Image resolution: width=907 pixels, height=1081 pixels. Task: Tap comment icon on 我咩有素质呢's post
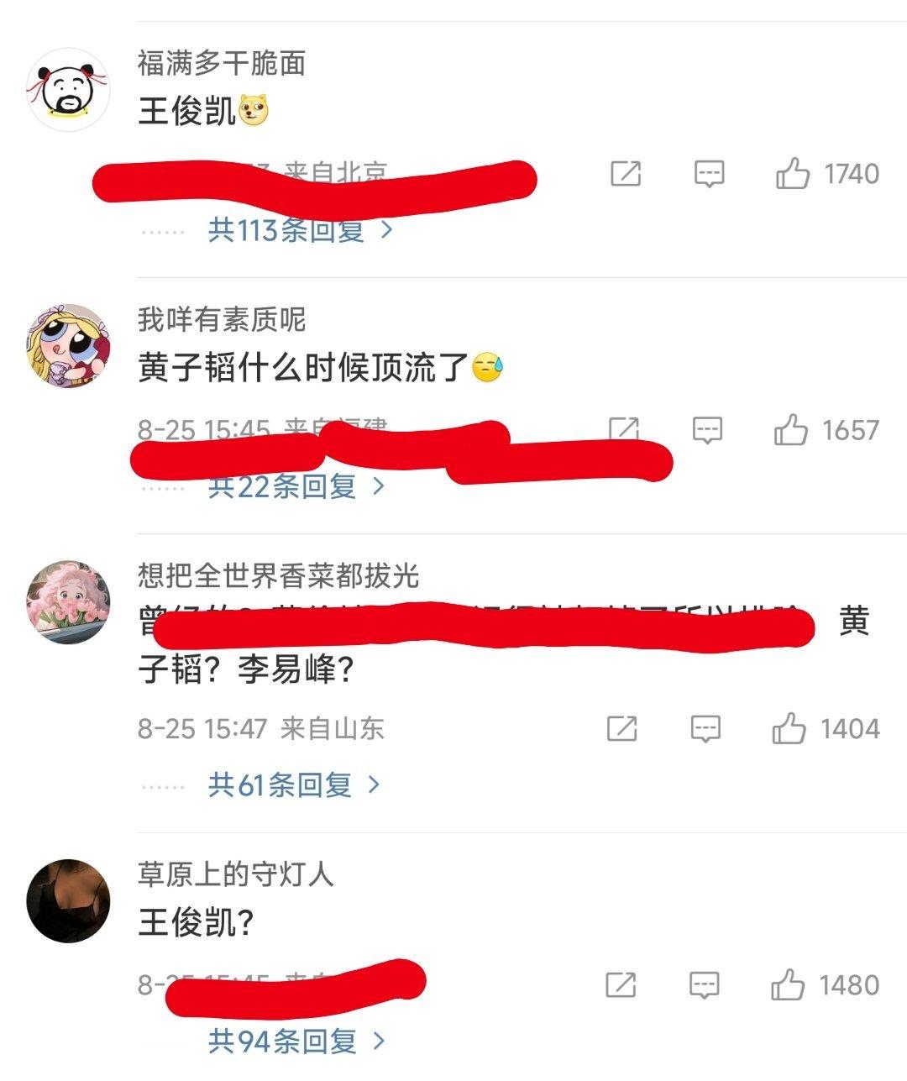pos(707,430)
